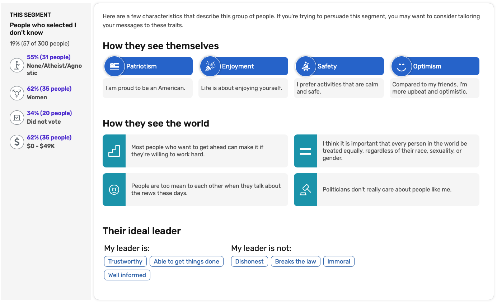The image size is (497, 308).
Task: Click 'Politicians don't really care' statement
Action: (387, 189)
